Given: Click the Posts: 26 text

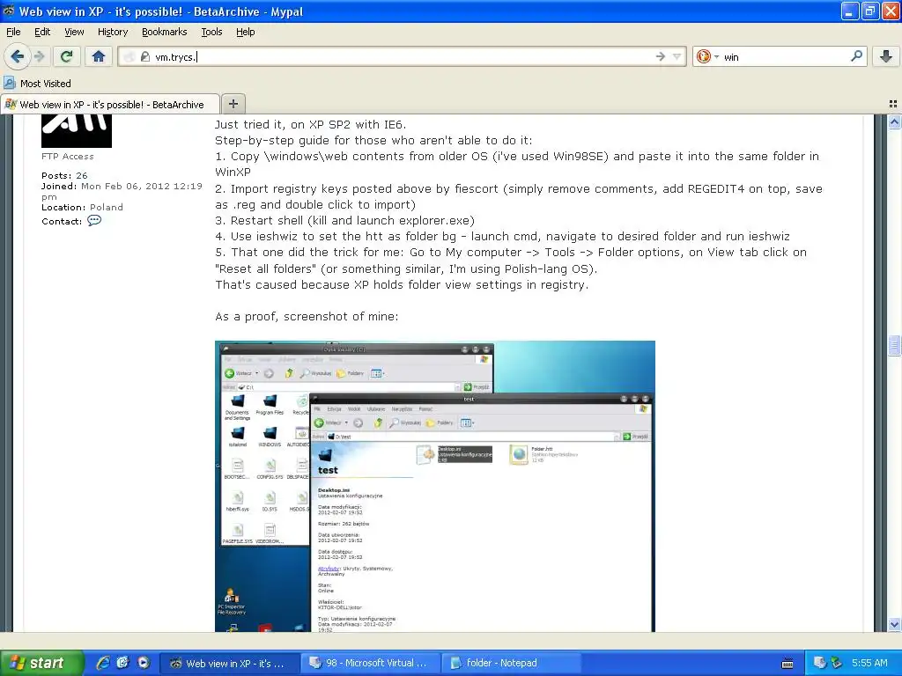Looking at the screenshot, I should [64, 175].
